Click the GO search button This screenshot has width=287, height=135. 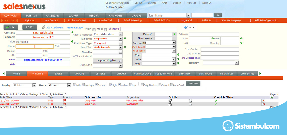(x=218, y=15)
